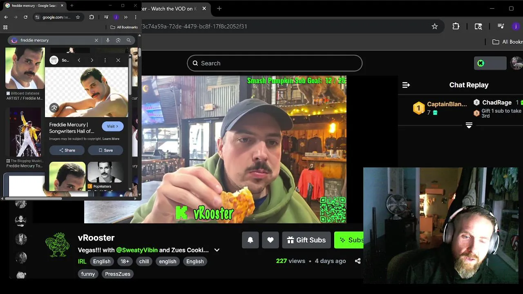The image size is (523, 294).
Task: Open Extensions in the Kick browser window
Action: (x=456, y=26)
